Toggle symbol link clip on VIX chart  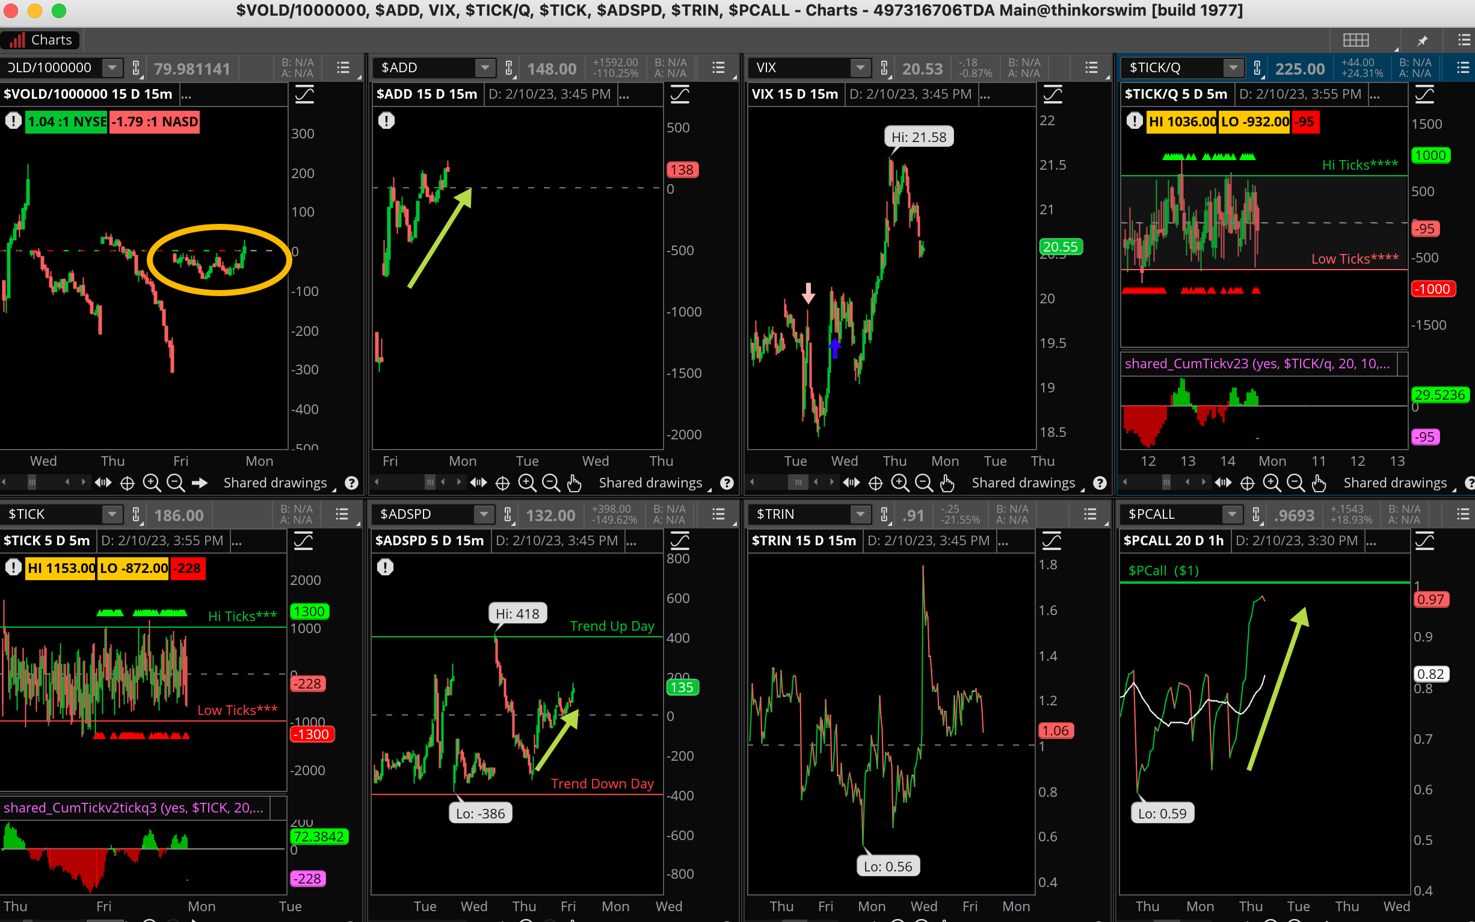[884, 67]
